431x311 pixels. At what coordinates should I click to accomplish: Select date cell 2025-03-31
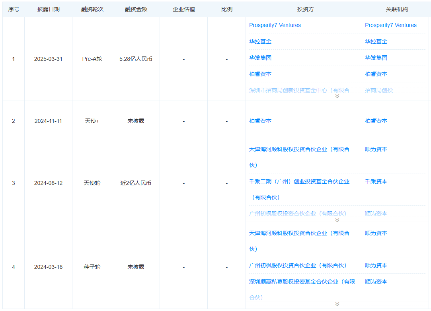click(48, 59)
